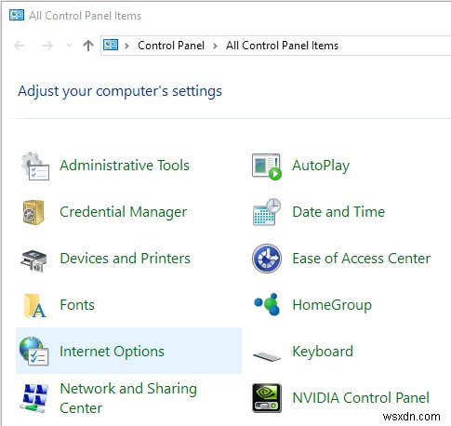Viewport: 451px width, 426px height.
Task: Select Control Panel in the address breadcrumb
Action: (x=171, y=46)
